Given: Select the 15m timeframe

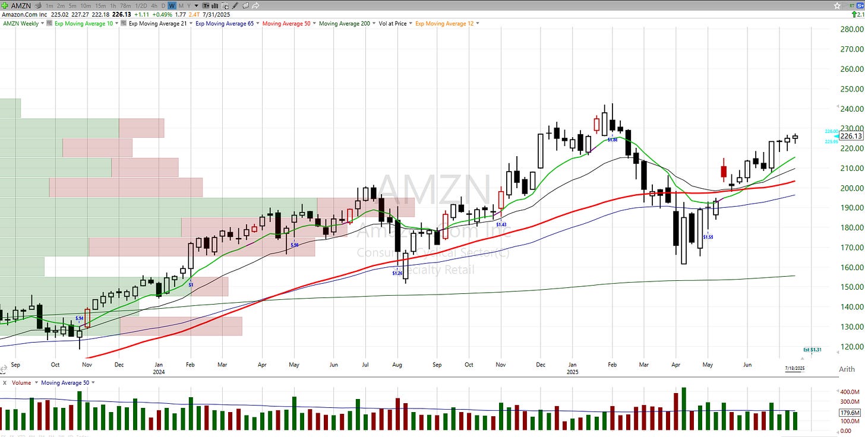Looking at the screenshot, I should pyautogui.click(x=100, y=6).
